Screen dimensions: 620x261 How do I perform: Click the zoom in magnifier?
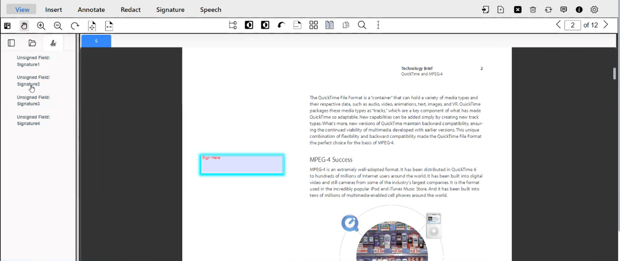click(41, 26)
